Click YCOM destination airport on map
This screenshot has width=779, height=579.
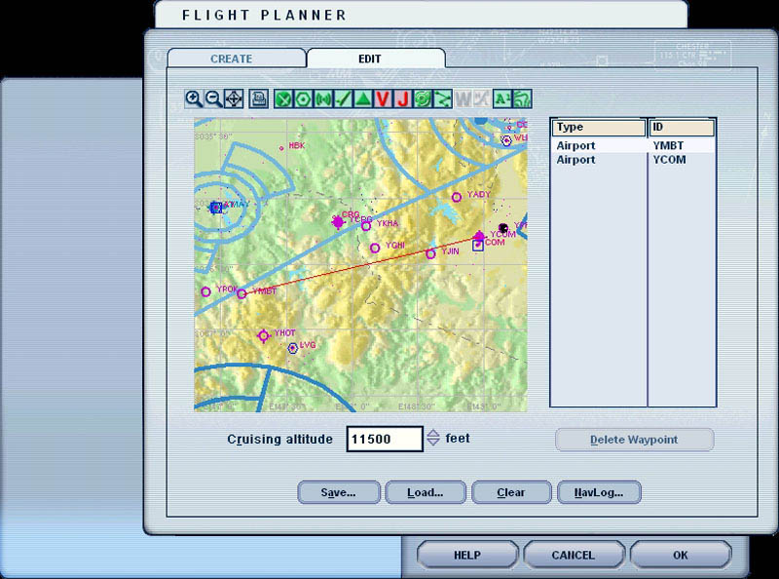479,236
